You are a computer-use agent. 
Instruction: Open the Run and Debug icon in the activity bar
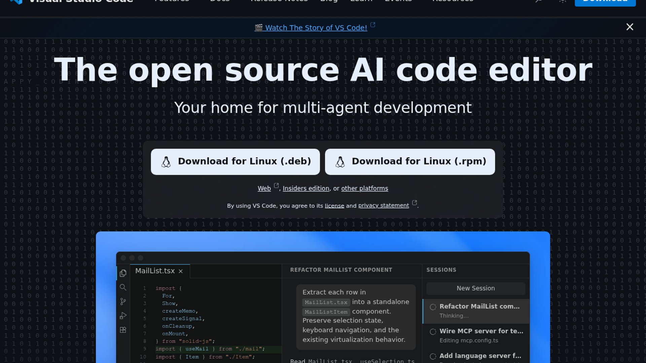123,316
